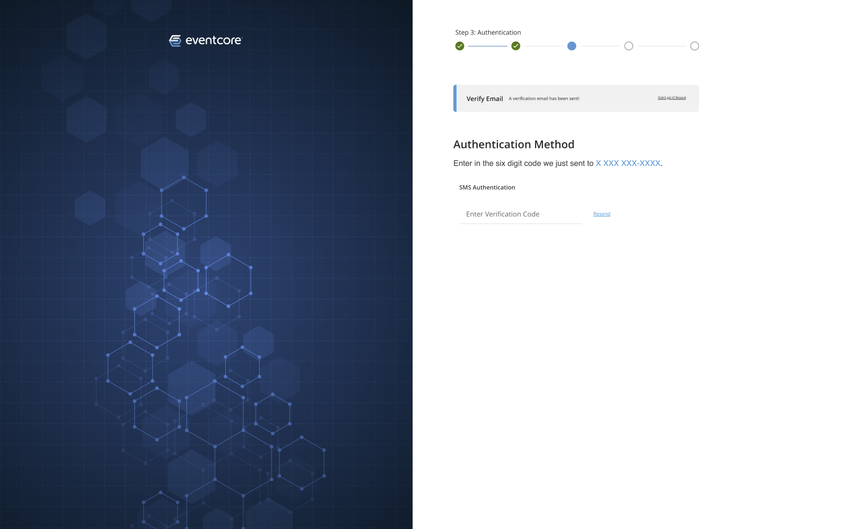The image size is (845, 529).
Task: Click "Didn't get it? Resend" email link
Action: coord(672,98)
